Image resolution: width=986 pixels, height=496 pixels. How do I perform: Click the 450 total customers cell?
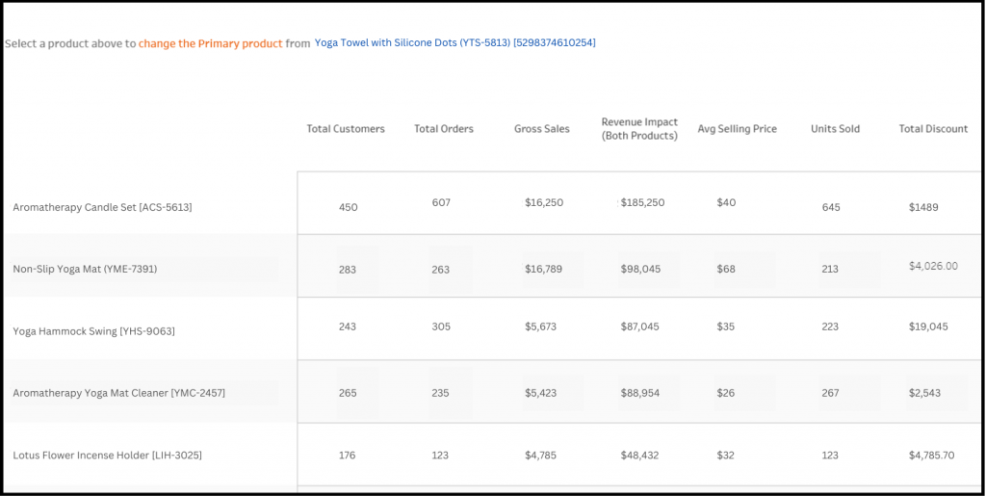coord(349,207)
